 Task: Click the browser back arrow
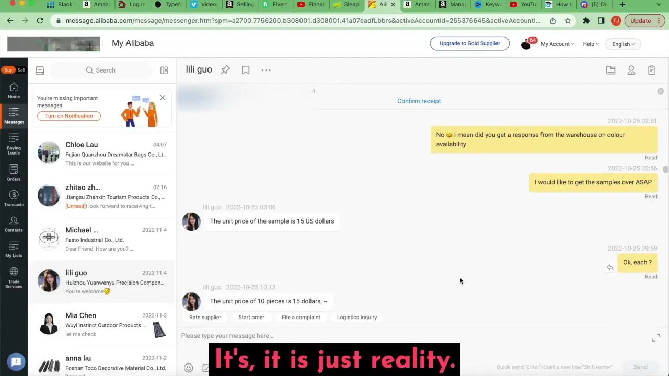tap(10, 21)
